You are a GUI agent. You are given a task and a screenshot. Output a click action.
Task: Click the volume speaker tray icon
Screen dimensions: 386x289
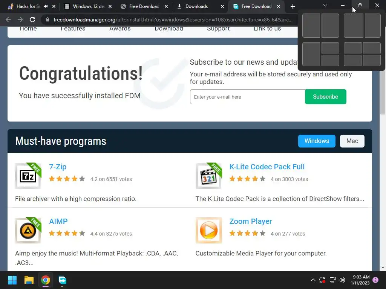pos(342,280)
